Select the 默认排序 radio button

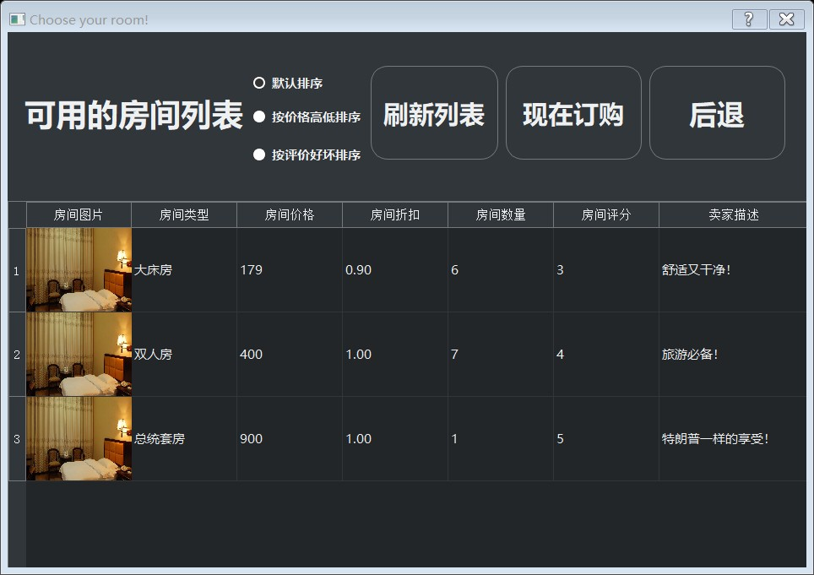click(288, 83)
